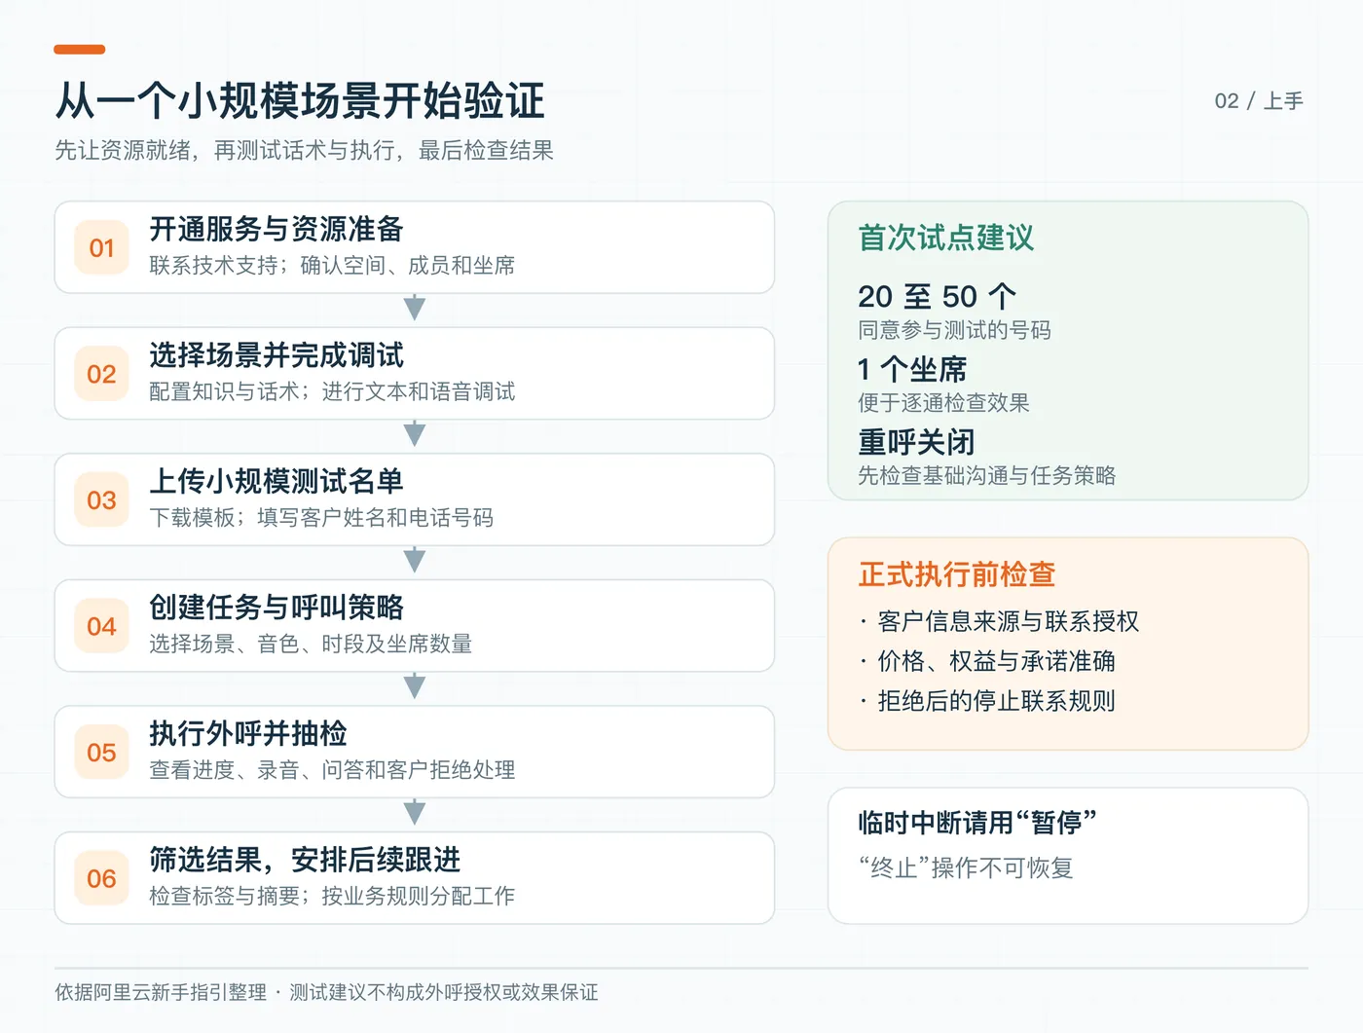Viewport: 1363px width, 1033px height.
Task: Click the orange heading 正式执行前检查
Action: pyautogui.click(x=957, y=574)
